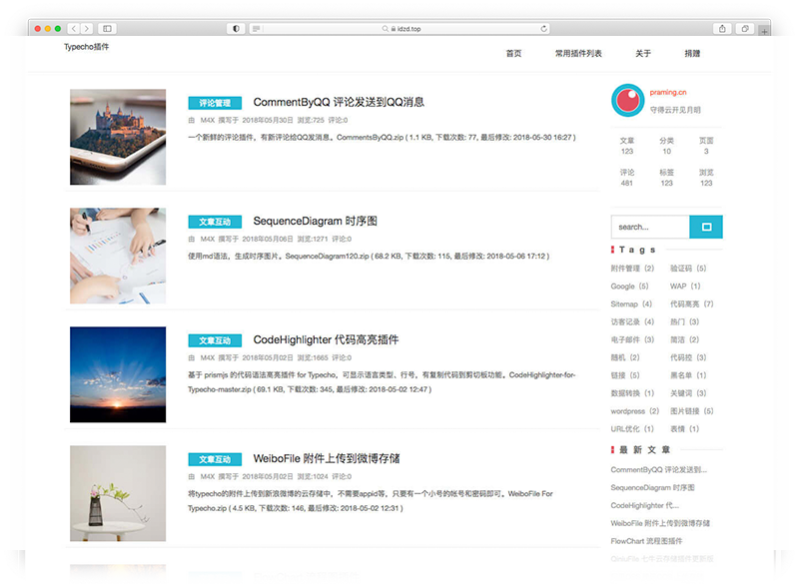The height and width of the screenshot is (587, 799).
Task: Click the blue search submit button
Action: (x=706, y=227)
